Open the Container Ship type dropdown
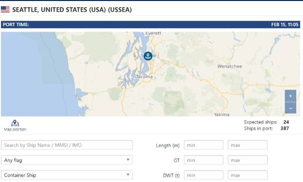 [x=67, y=175]
